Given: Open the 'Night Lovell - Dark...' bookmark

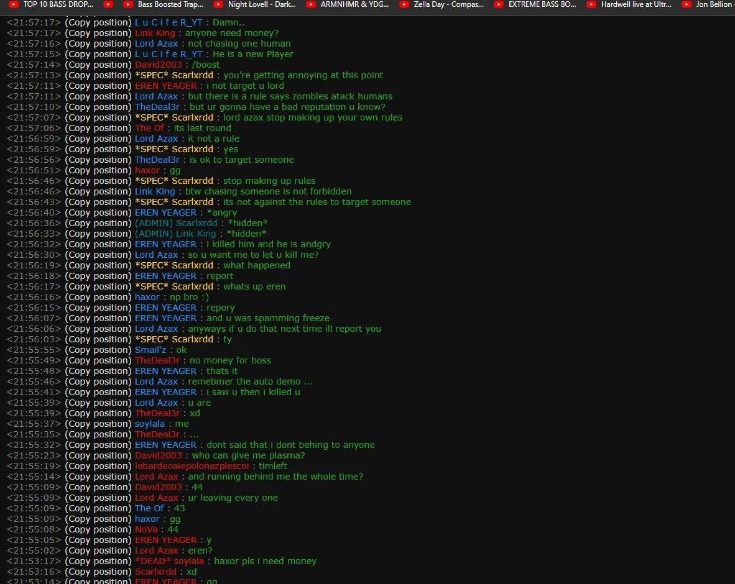Looking at the screenshot, I should pyautogui.click(x=254, y=4).
